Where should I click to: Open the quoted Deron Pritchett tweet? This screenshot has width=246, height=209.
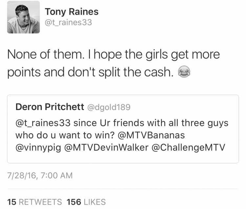click(x=123, y=129)
